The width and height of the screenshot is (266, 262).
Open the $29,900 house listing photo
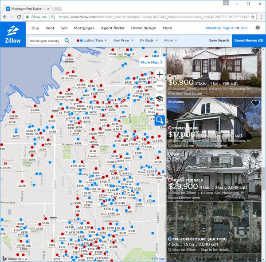214,176
